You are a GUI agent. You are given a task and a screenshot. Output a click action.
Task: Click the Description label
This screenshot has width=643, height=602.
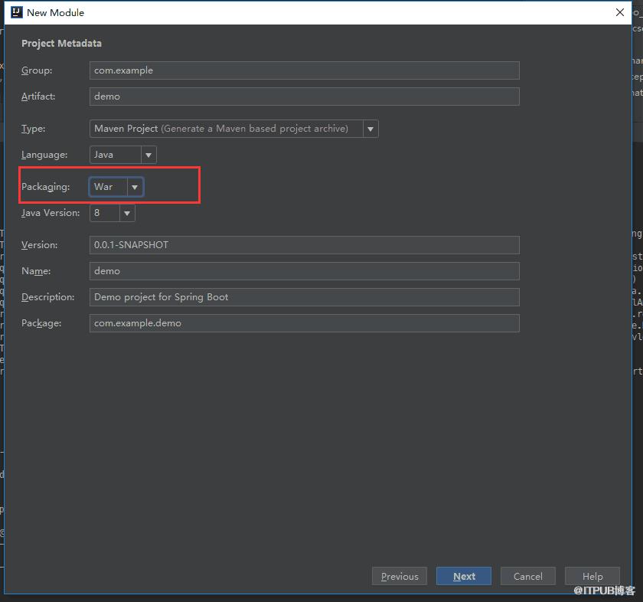[48, 297]
